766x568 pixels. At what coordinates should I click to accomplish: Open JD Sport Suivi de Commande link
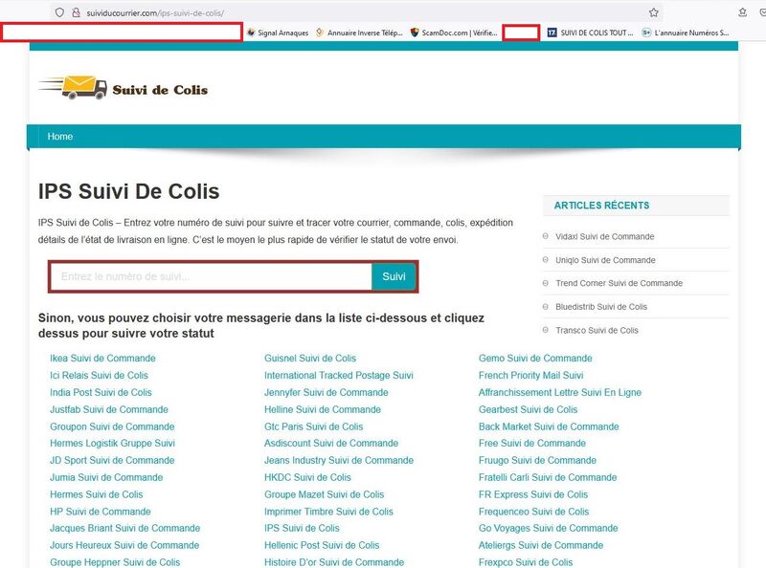point(112,460)
